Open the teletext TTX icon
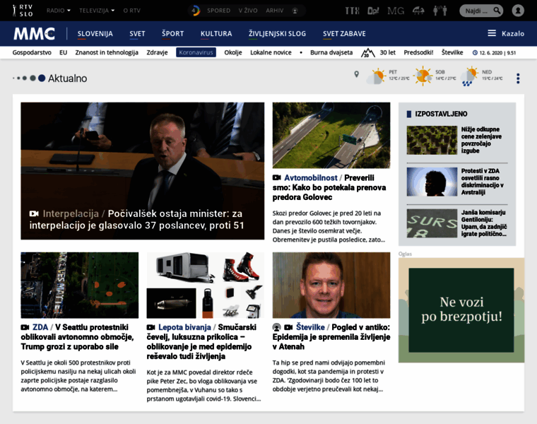This screenshot has width=537, height=424. [352, 11]
